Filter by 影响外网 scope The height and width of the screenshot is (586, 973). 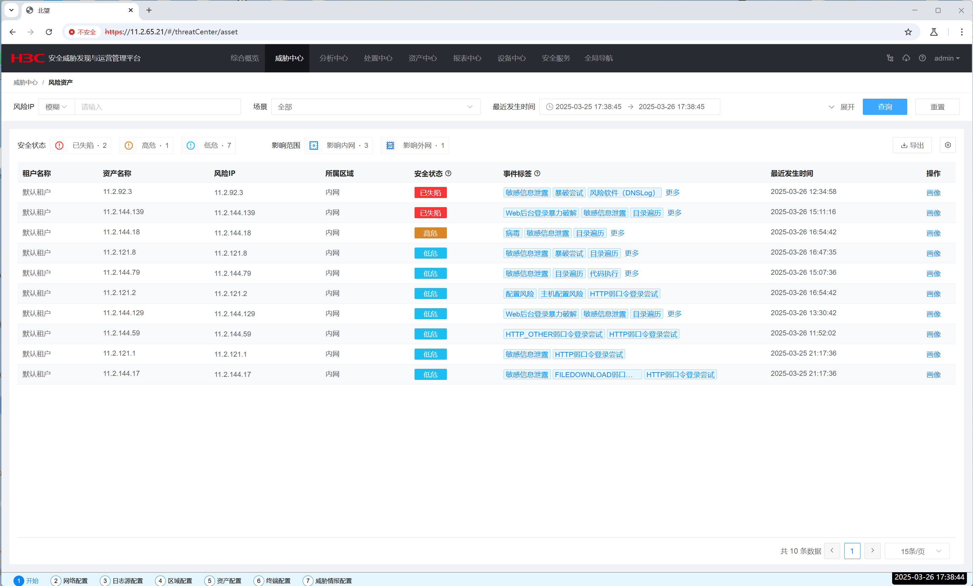tap(415, 145)
